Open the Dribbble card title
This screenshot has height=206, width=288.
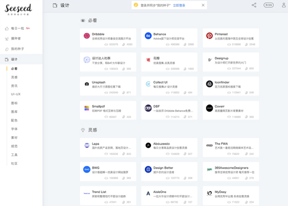(x=98, y=34)
